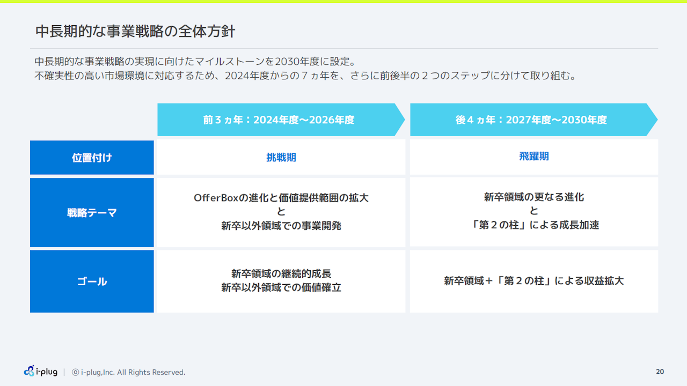
Task: Click the 挑戦期 text
Action: [x=281, y=158]
